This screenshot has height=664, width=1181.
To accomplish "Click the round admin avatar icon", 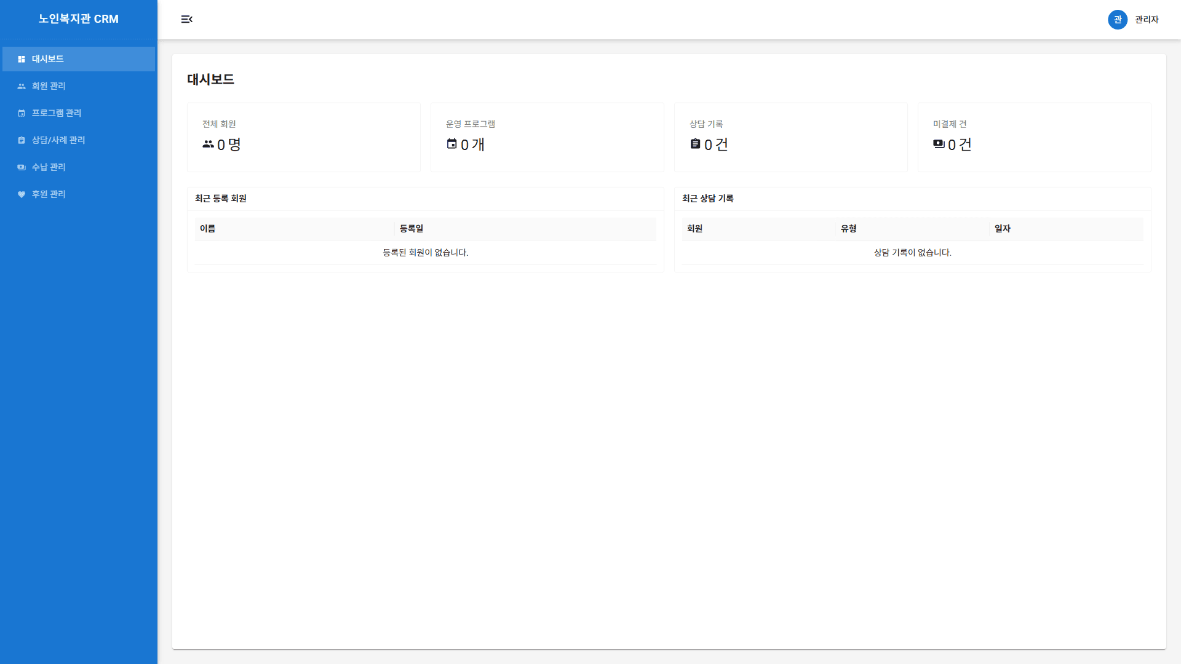I will pyautogui.click(x=1117, y=20).
